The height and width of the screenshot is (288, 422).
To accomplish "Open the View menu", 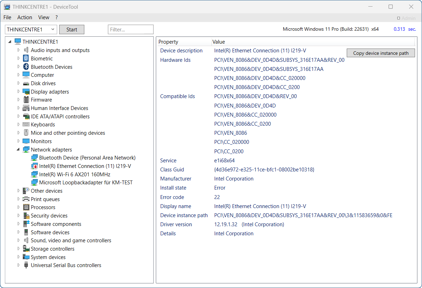I will [44, 17].
